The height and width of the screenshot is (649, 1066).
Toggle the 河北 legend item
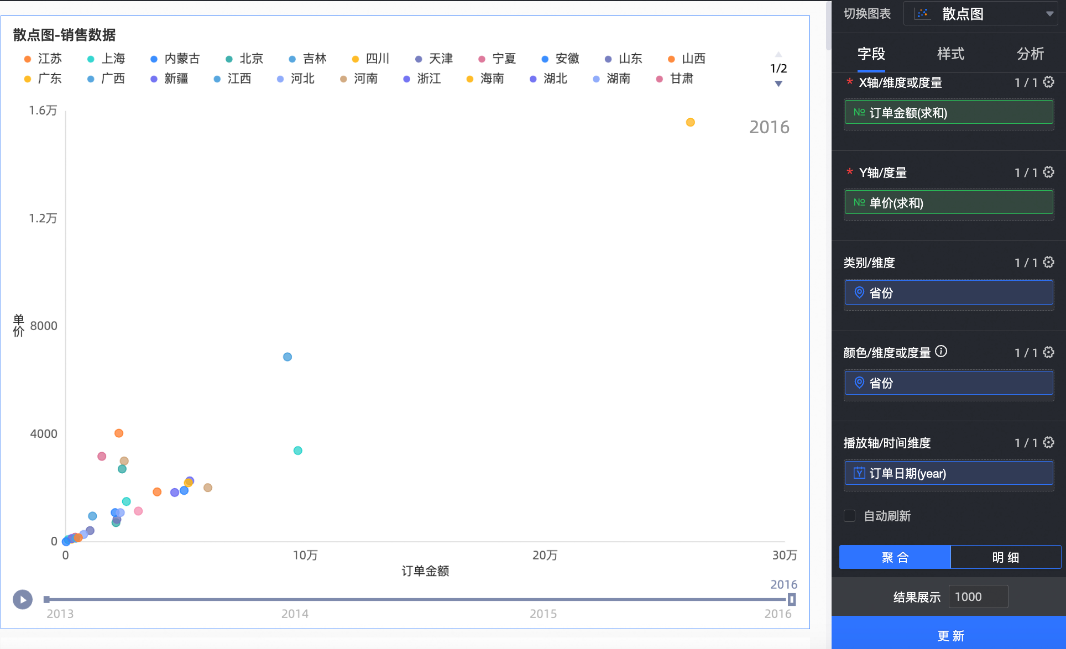coord(296,78)
